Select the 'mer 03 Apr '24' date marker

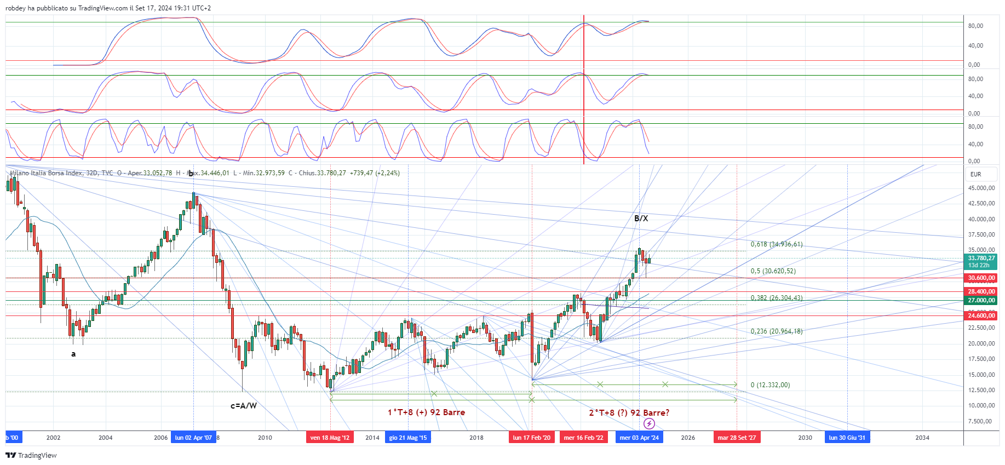639,438
